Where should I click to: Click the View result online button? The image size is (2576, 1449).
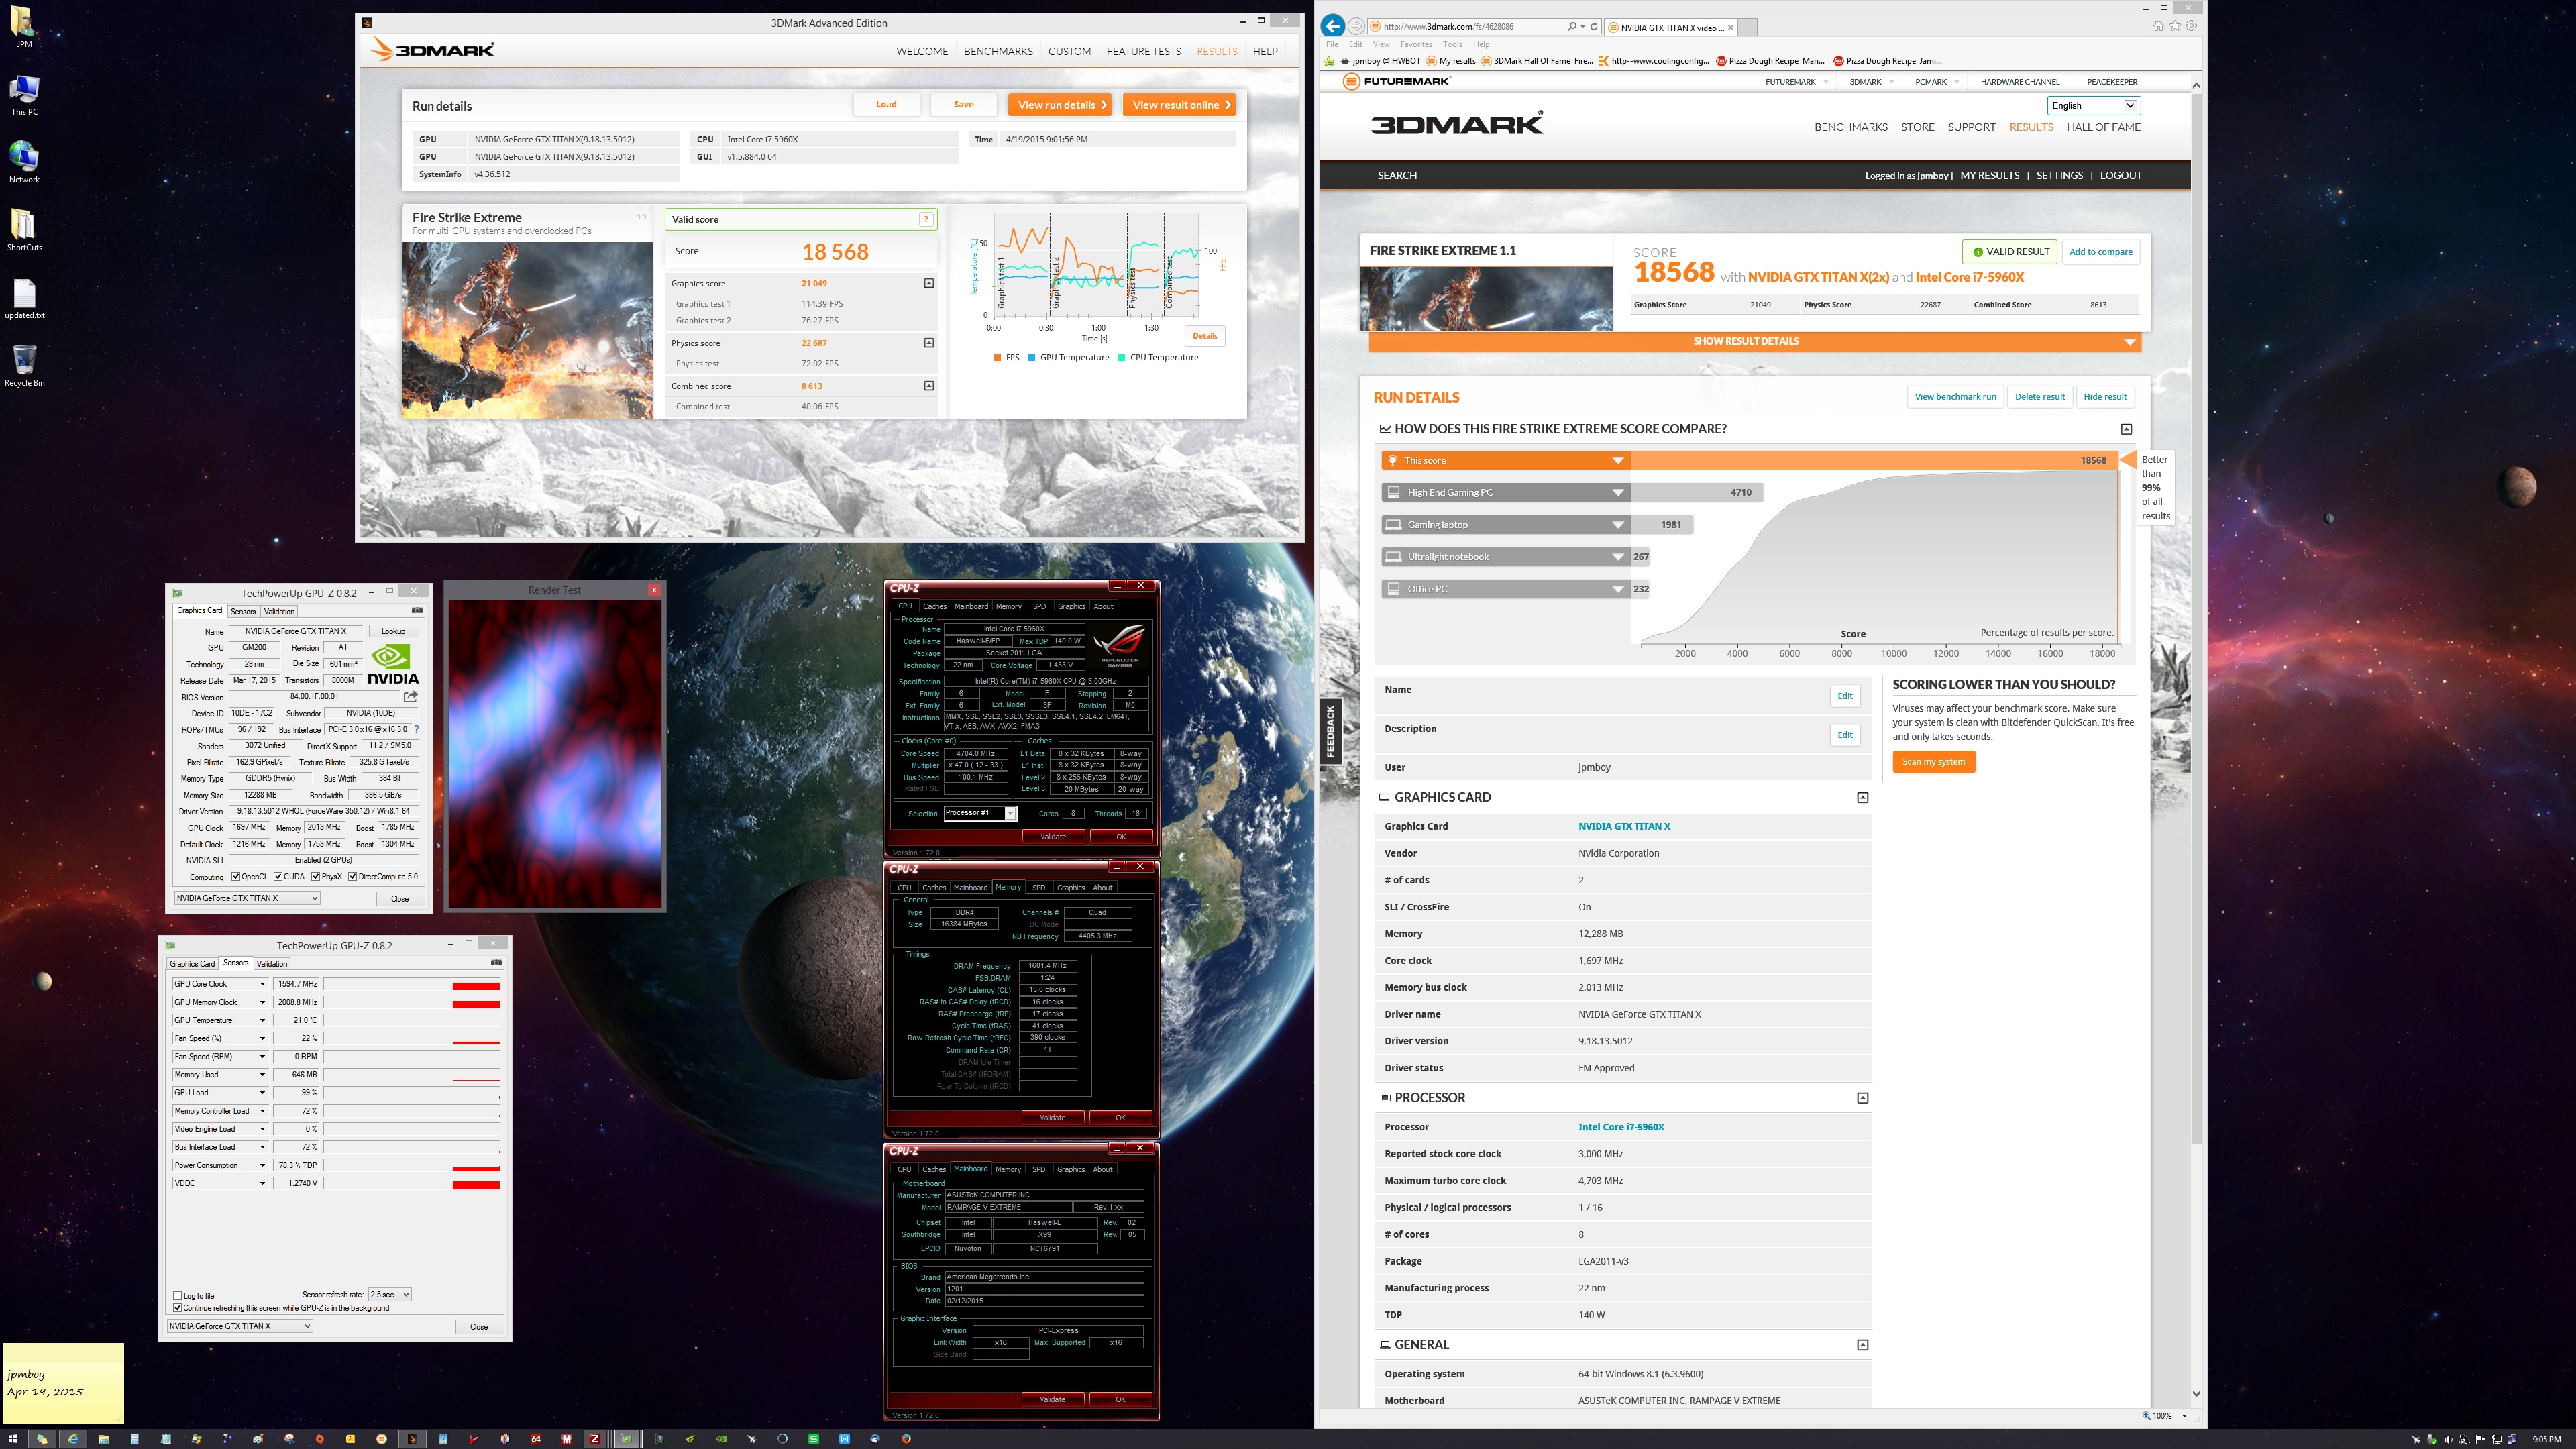[x=1179, y=105]
